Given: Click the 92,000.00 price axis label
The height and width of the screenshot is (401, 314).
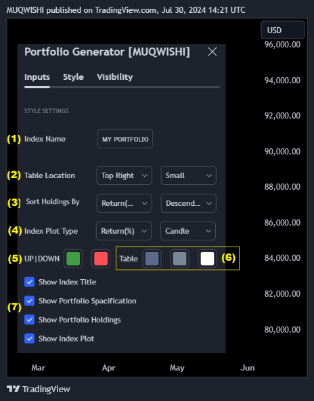Looking at the screenshot, I should pos(282,116).
